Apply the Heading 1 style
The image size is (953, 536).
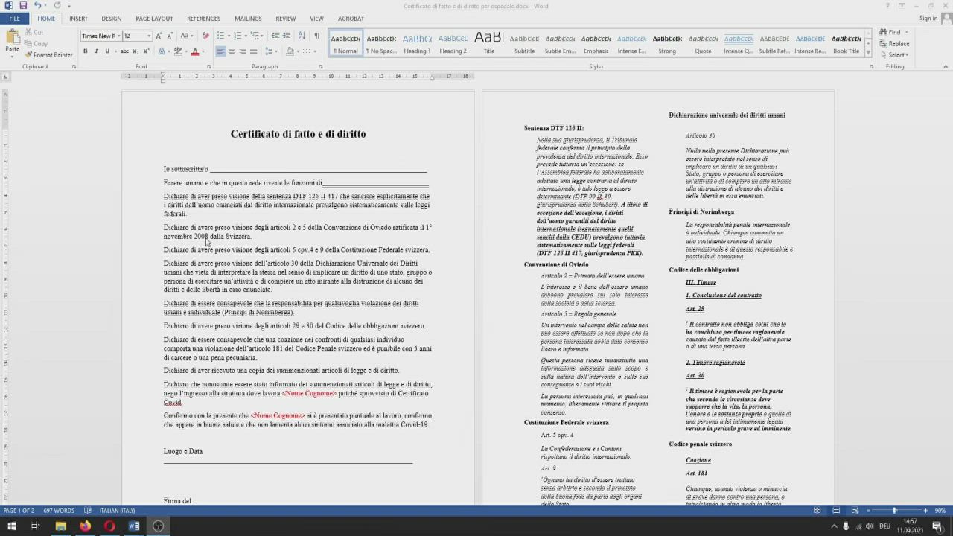click(417, 43)
